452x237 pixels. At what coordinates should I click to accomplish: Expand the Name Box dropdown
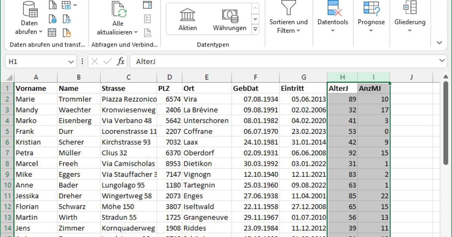[x=71, y=62]
